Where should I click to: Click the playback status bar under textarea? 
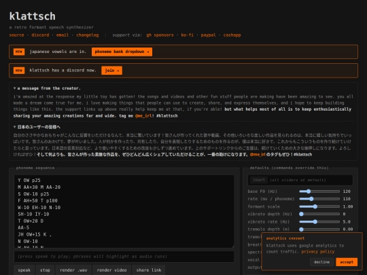[x=124, y=257]
